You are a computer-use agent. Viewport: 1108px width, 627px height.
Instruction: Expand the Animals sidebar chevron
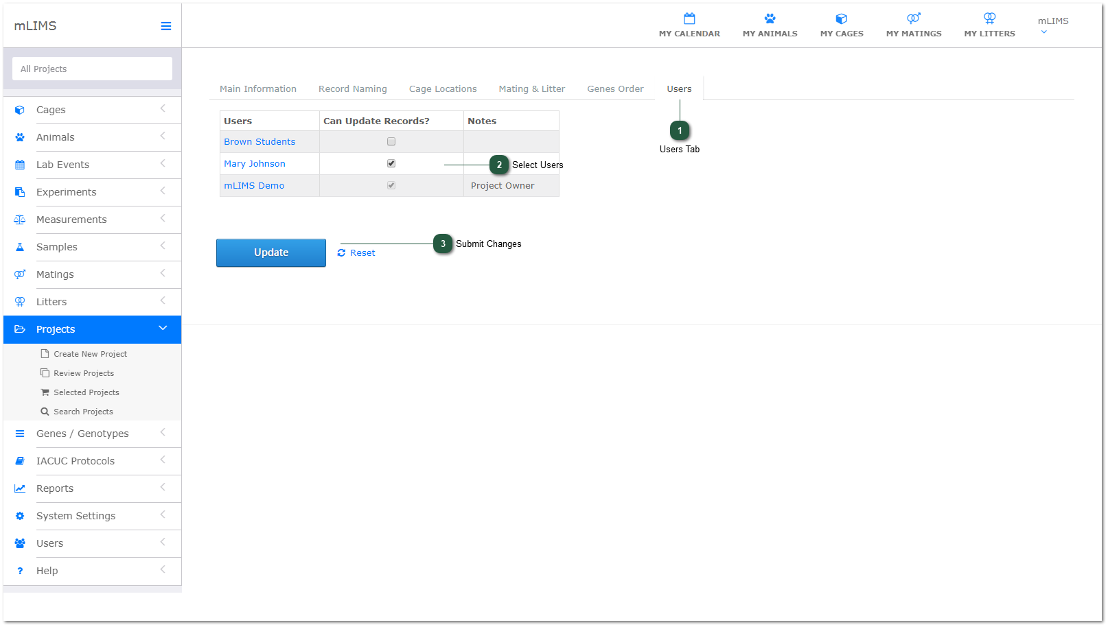click(x=163, y=137)
